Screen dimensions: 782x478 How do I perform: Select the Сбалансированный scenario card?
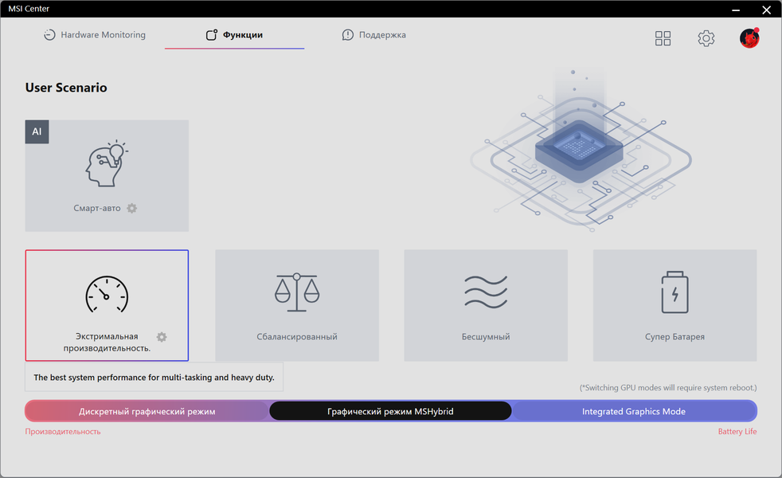coord(297,305)
